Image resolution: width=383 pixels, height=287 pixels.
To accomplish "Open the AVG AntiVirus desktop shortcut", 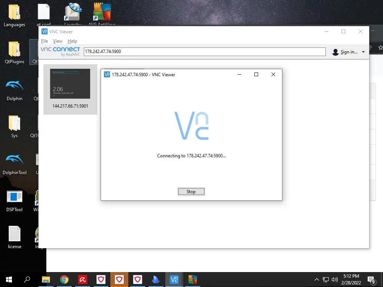I will pos(102,14).
